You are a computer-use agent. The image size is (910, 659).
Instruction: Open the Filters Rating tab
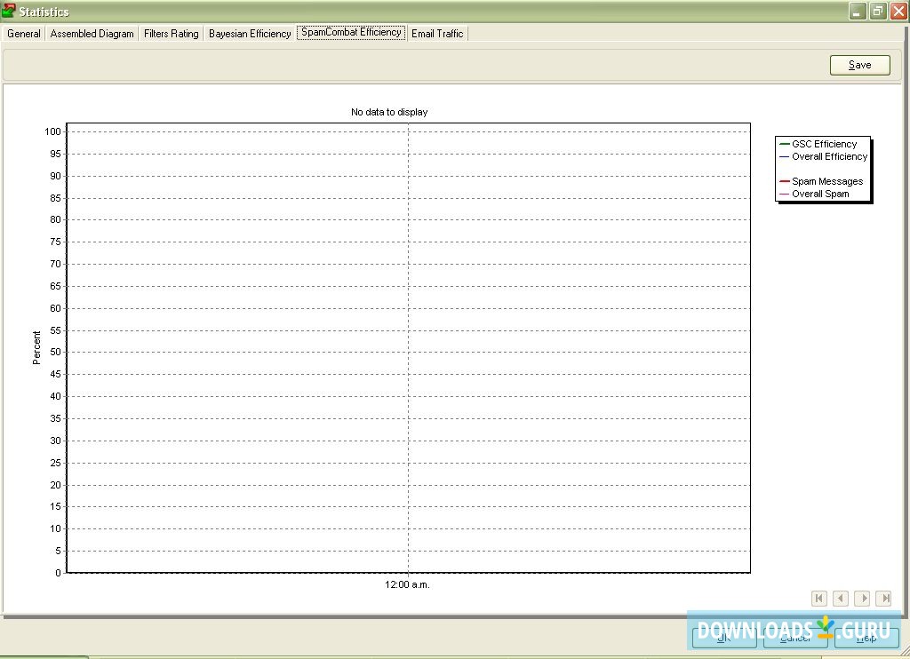coord(172,34)
